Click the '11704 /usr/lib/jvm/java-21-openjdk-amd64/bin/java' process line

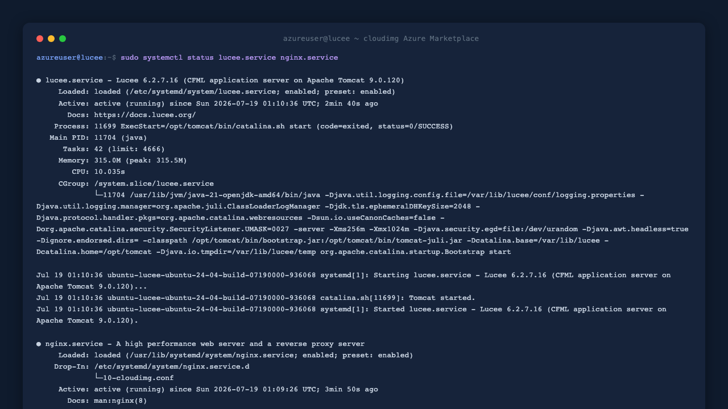coord(369,195)
